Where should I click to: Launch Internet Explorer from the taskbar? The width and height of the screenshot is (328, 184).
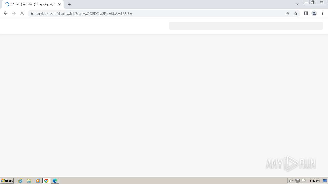[x=20, y=181]
